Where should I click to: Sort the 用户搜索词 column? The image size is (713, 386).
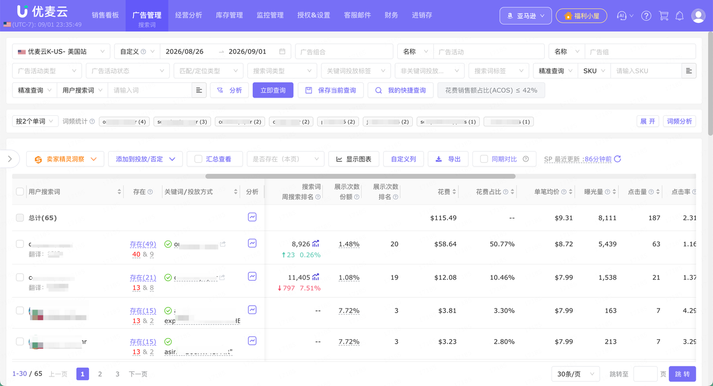[119, 192]
